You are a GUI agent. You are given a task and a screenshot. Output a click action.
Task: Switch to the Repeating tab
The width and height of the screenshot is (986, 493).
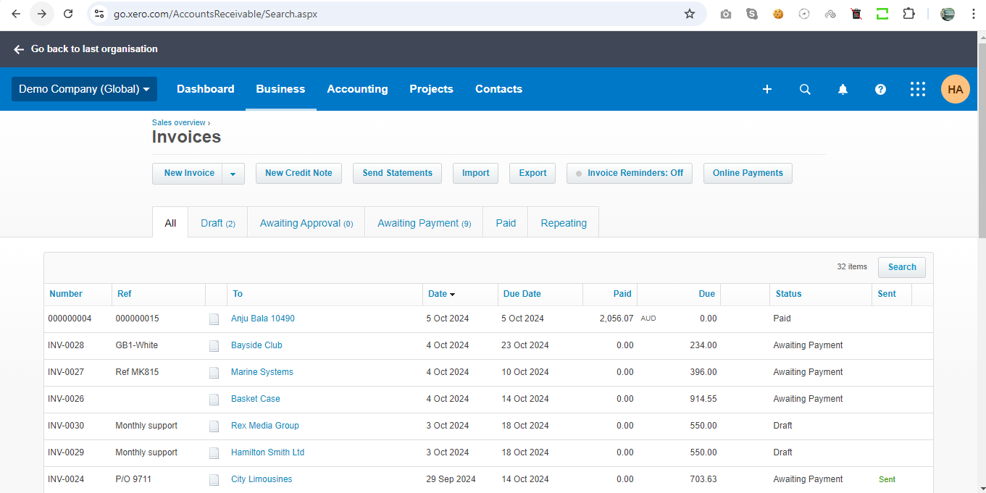[x=564, y=223]
